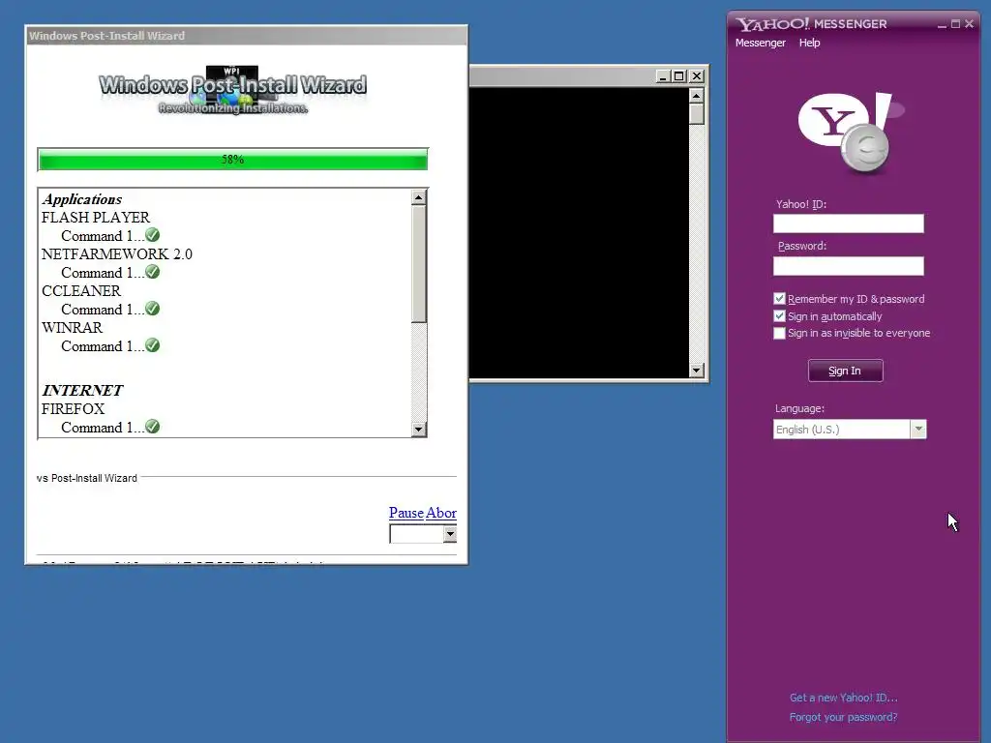Image resolution: width=991 pixels, height=743 pixels.
Task: Open the Help menu
Action: (x=809, y=43)
